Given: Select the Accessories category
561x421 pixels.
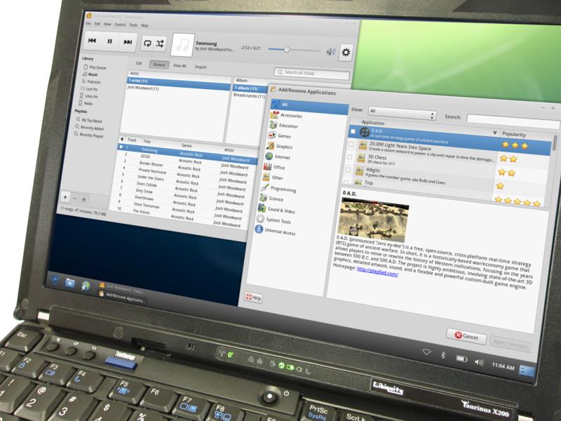Looking at the screenshot, I should (286, 115).
